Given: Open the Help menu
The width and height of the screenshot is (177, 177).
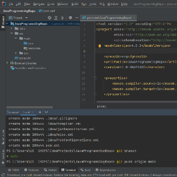Looking at the screenshot, I should [124, 4].
